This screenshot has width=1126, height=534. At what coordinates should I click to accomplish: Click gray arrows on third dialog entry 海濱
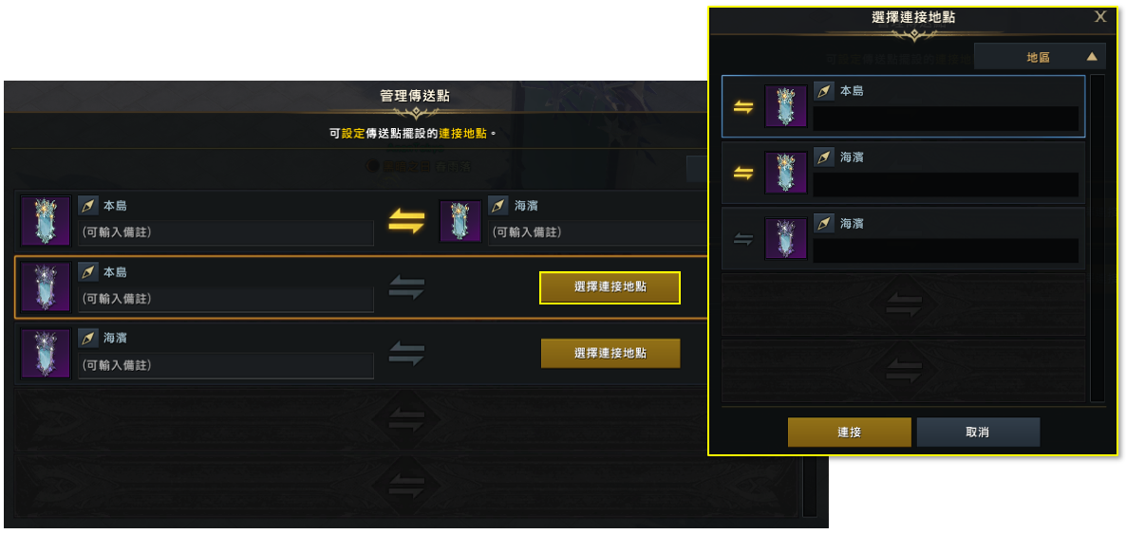click(x=743, y=240)
